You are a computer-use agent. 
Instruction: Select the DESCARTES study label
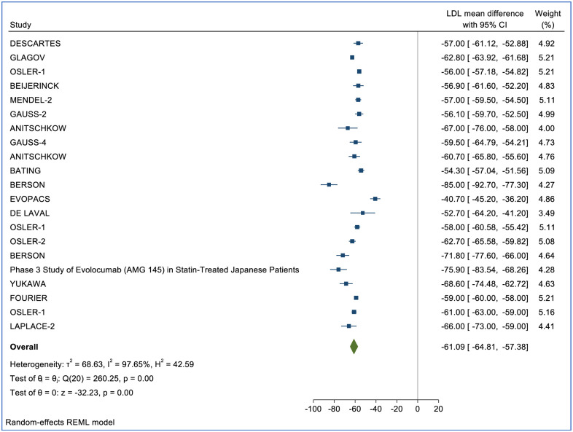(35, 43)
